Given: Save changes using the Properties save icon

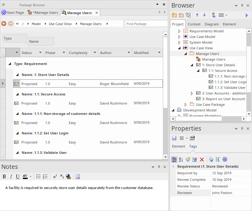Looking at the screenshot, I should (x=174, y=138).
